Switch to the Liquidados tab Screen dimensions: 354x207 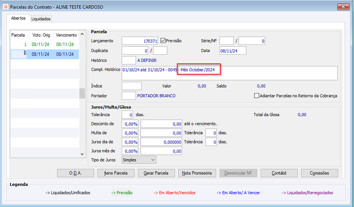pos(41,19)
